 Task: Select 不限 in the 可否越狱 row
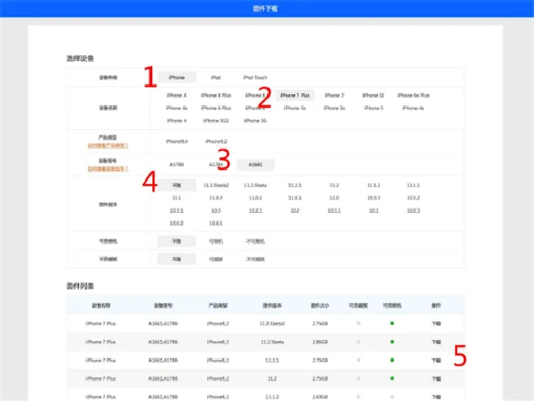[177, 260]
